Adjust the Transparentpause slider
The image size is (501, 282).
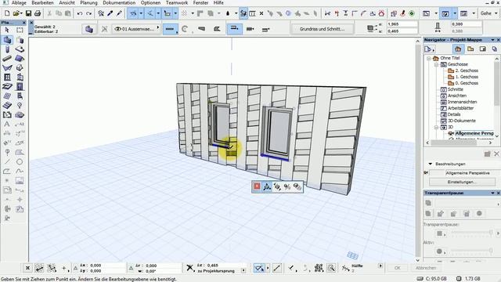pos(471,233)
